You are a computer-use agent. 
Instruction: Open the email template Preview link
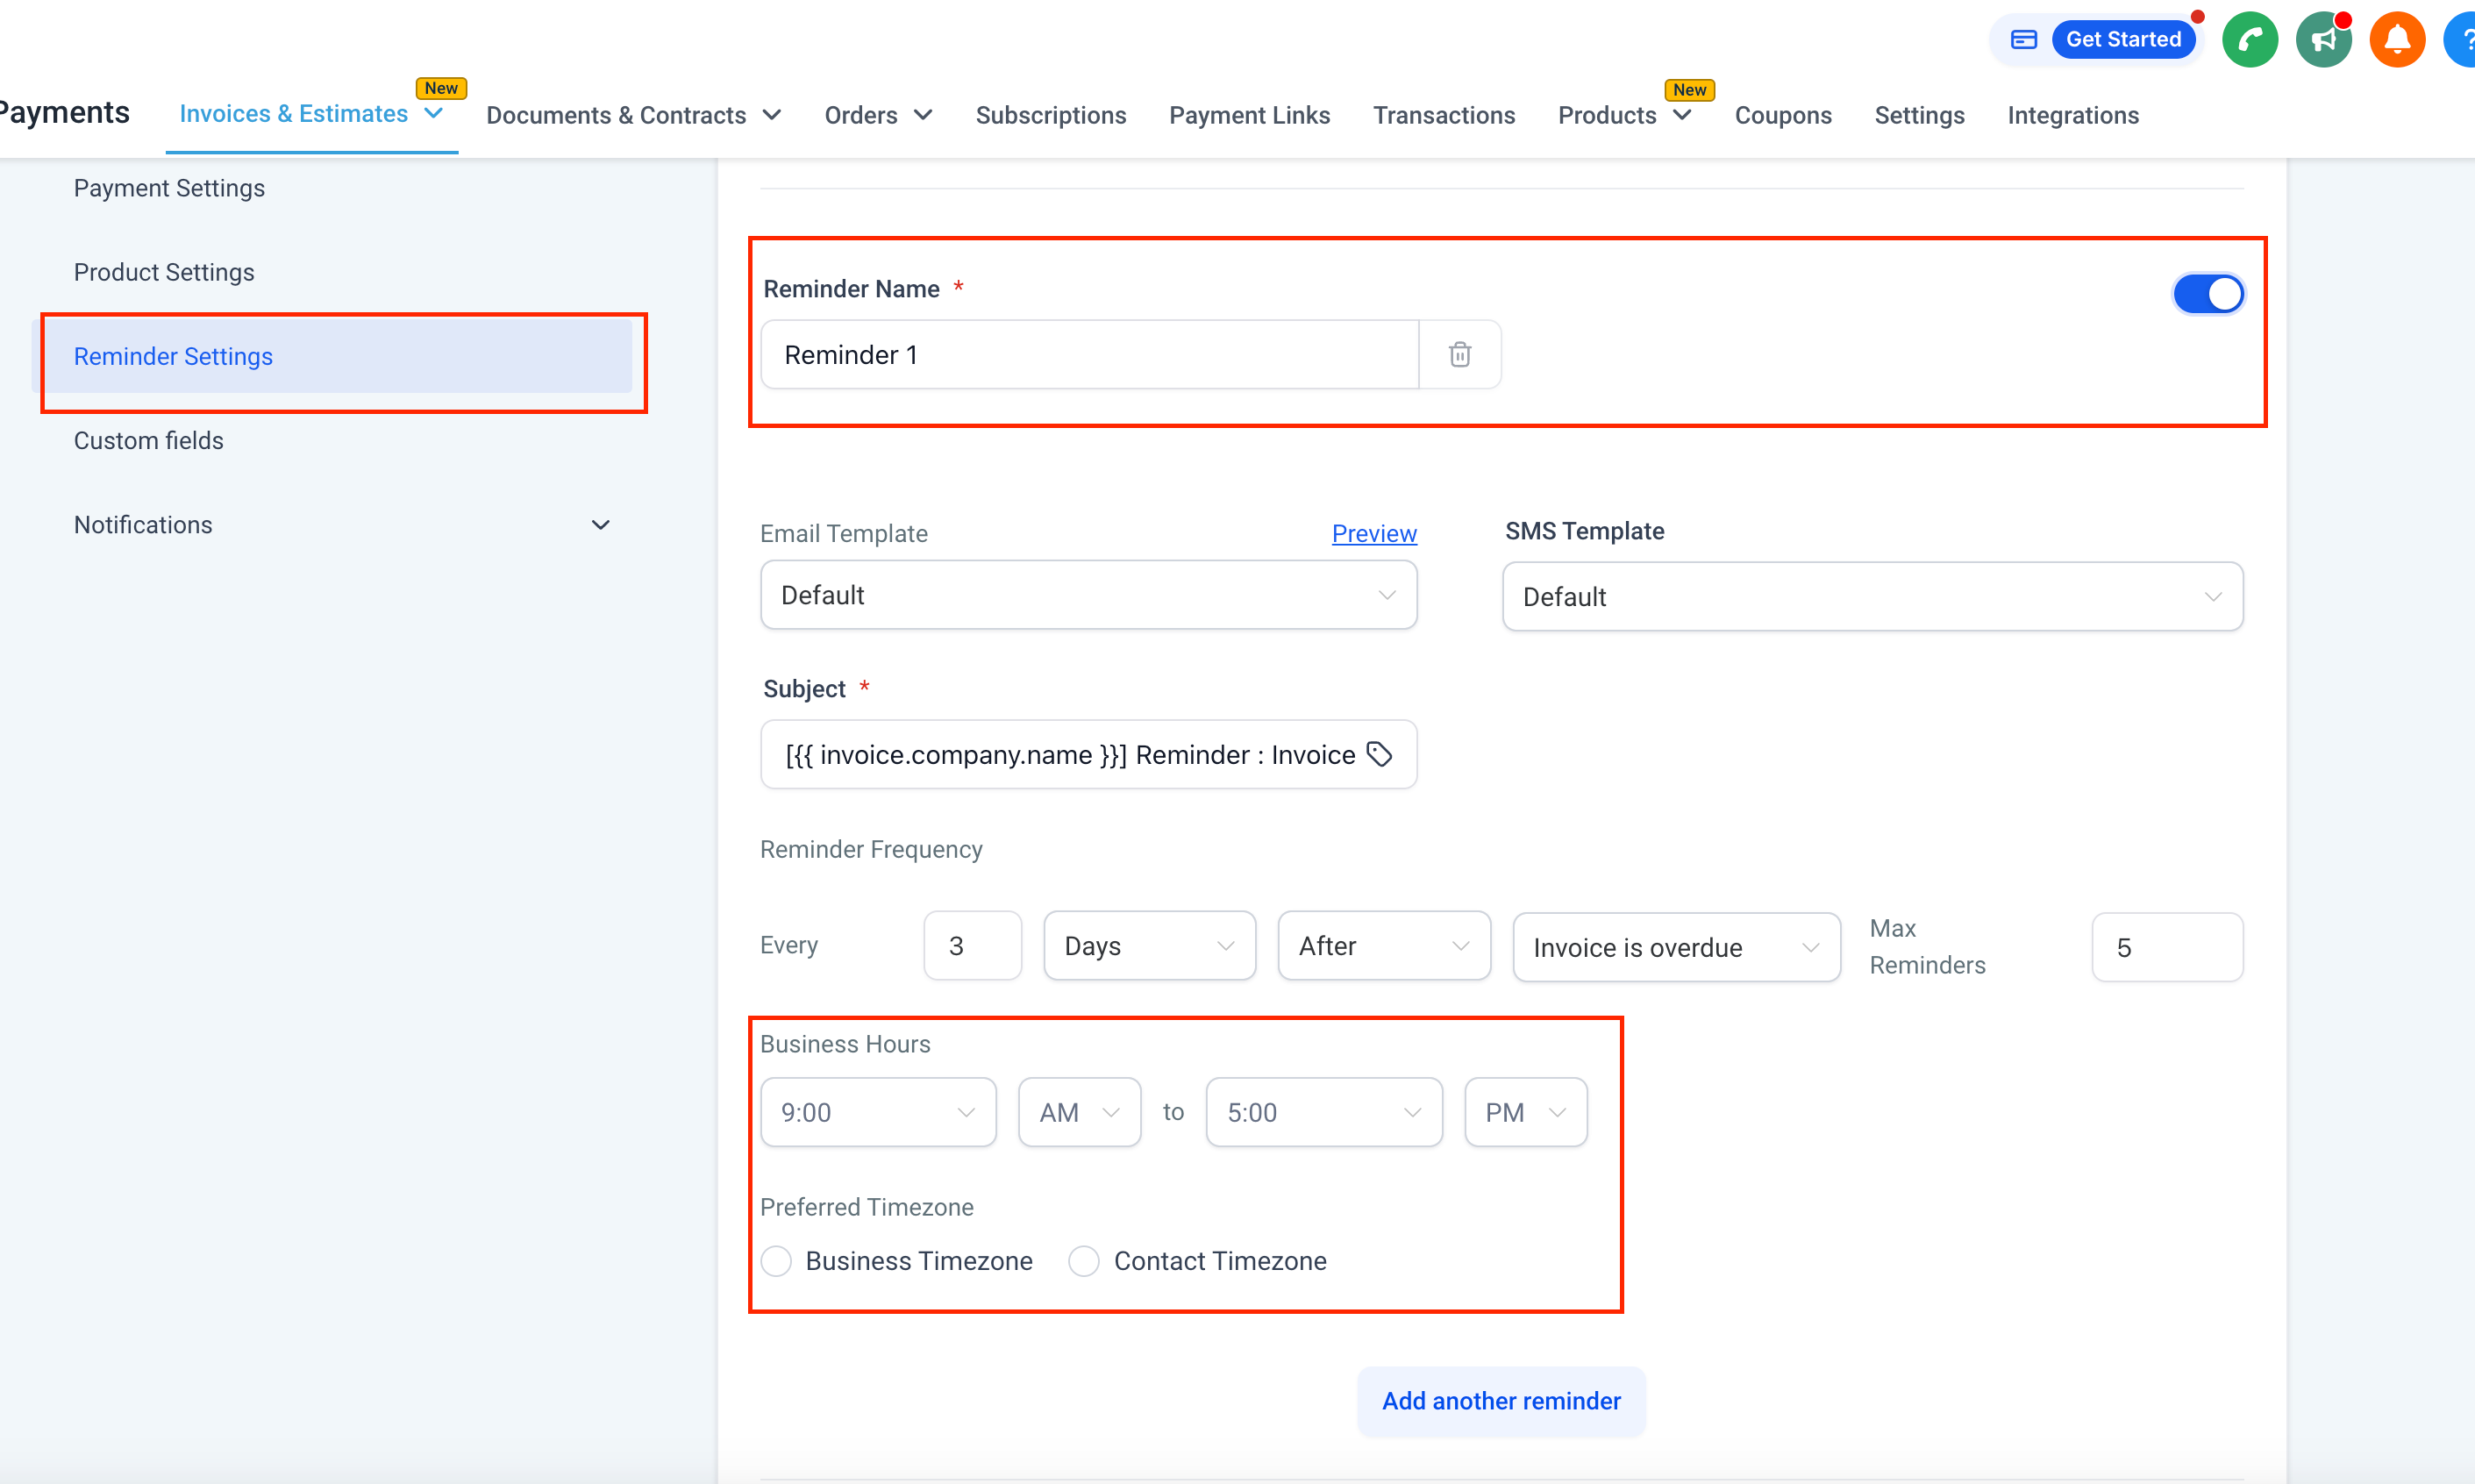(x=1374, y=533)
